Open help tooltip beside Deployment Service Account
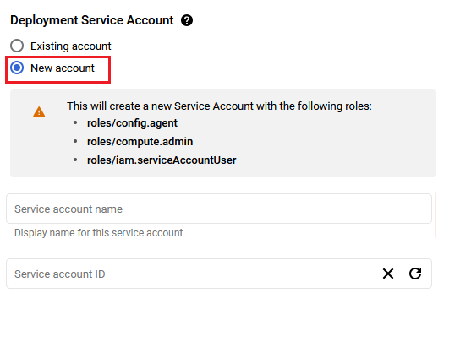 click(x=187, y=20)
